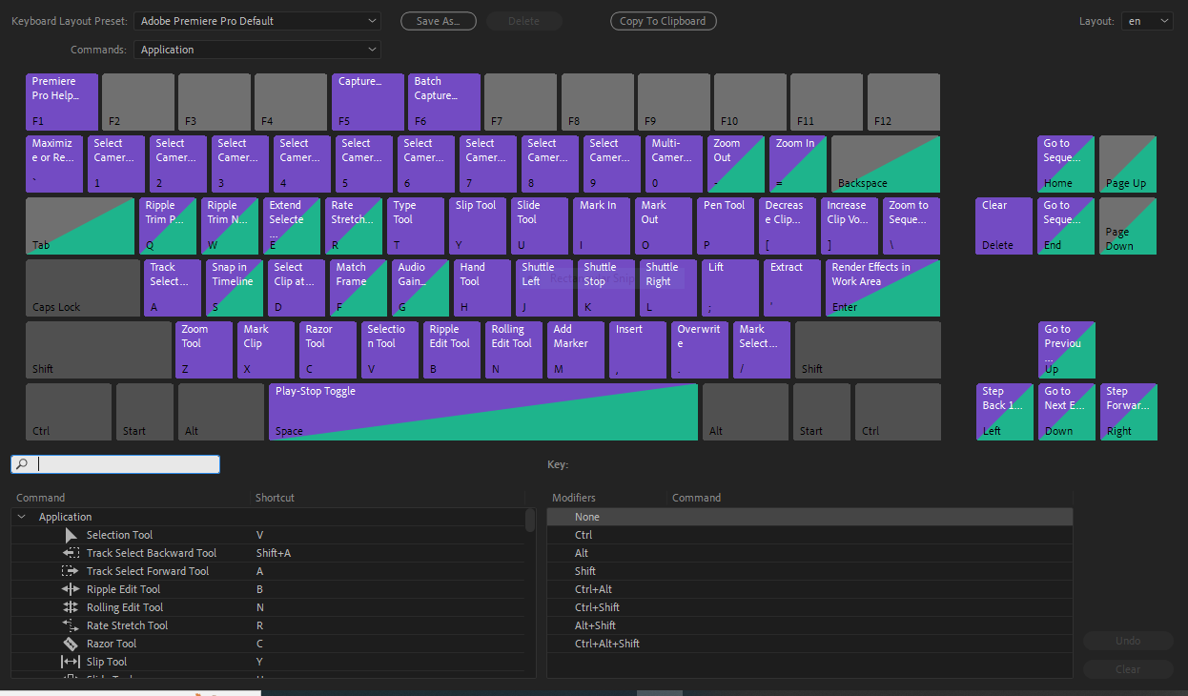Click the Hand Tool H key

click(482, 288)
